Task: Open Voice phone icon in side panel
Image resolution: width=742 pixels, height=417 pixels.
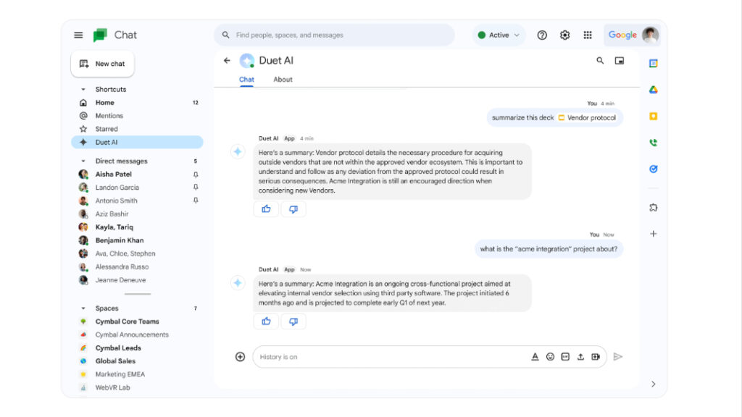Action: 654,143
